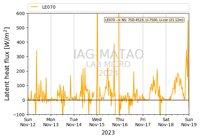Viewport: 200px width, 139px height.
Task: Click the y-axis label 300
Action: point(20,57)
